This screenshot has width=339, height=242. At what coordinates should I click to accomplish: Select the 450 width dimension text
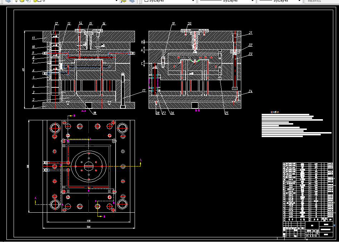tap(89, 221)
